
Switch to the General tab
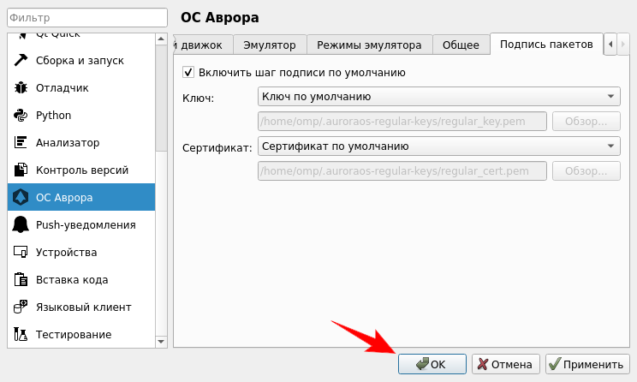[x=461, y=45]
